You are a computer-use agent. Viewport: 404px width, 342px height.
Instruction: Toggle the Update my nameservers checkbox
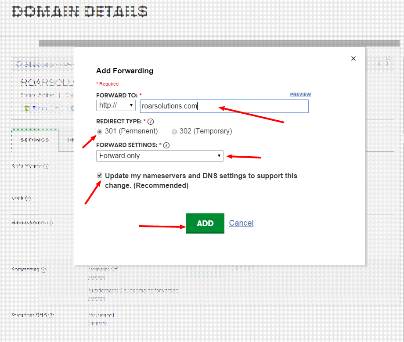[x=100, y=176]
